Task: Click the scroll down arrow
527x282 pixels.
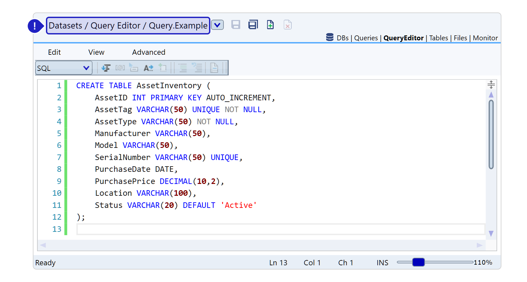Action: coord(491,233)
